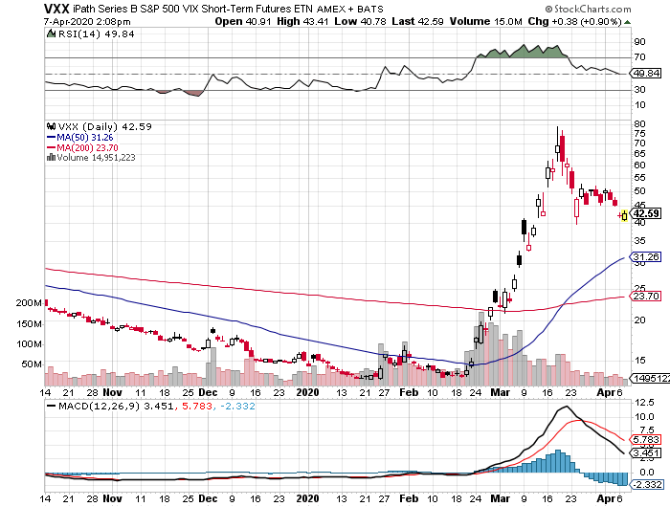Click the Volume 14,951,223 legend label
Viewport: 670px width, 507px height.
pyautogui.click(x=96, y=158)
